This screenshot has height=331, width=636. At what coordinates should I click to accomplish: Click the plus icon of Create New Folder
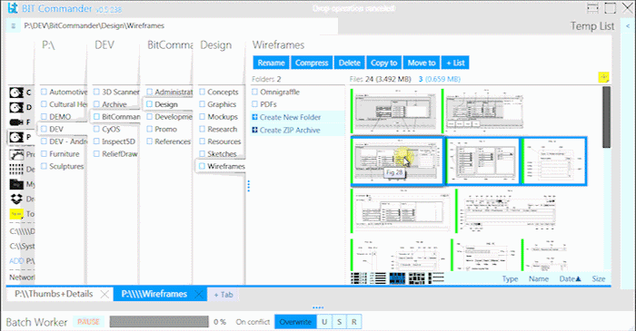pos(254,117)
